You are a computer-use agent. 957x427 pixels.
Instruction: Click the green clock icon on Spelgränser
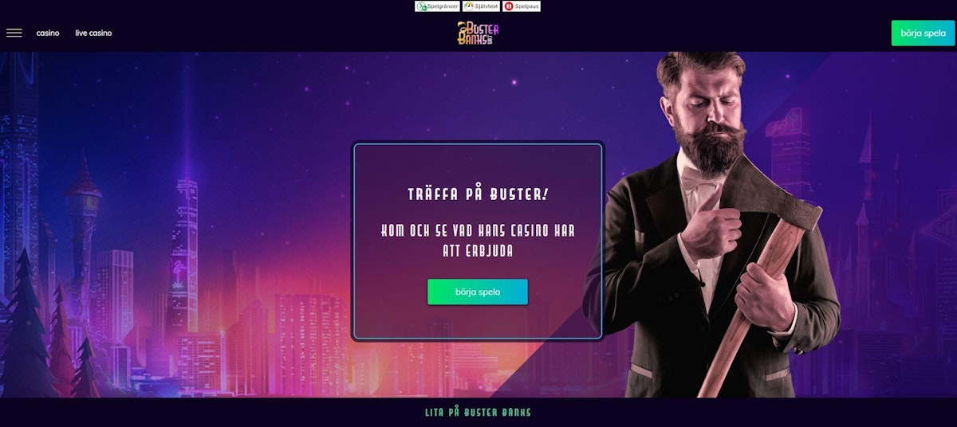[421, 6]
